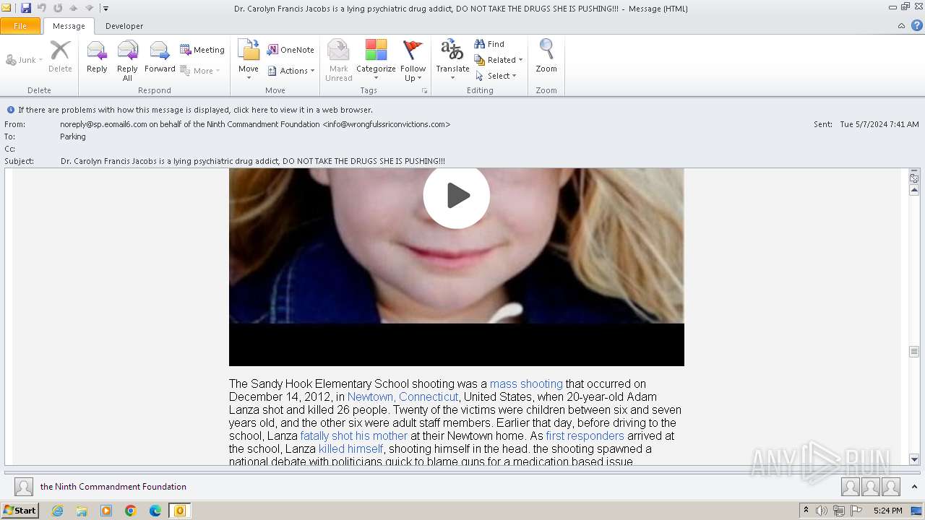Open Internet Explorer from taskbar
925x520 pixels.
[57, 511]
